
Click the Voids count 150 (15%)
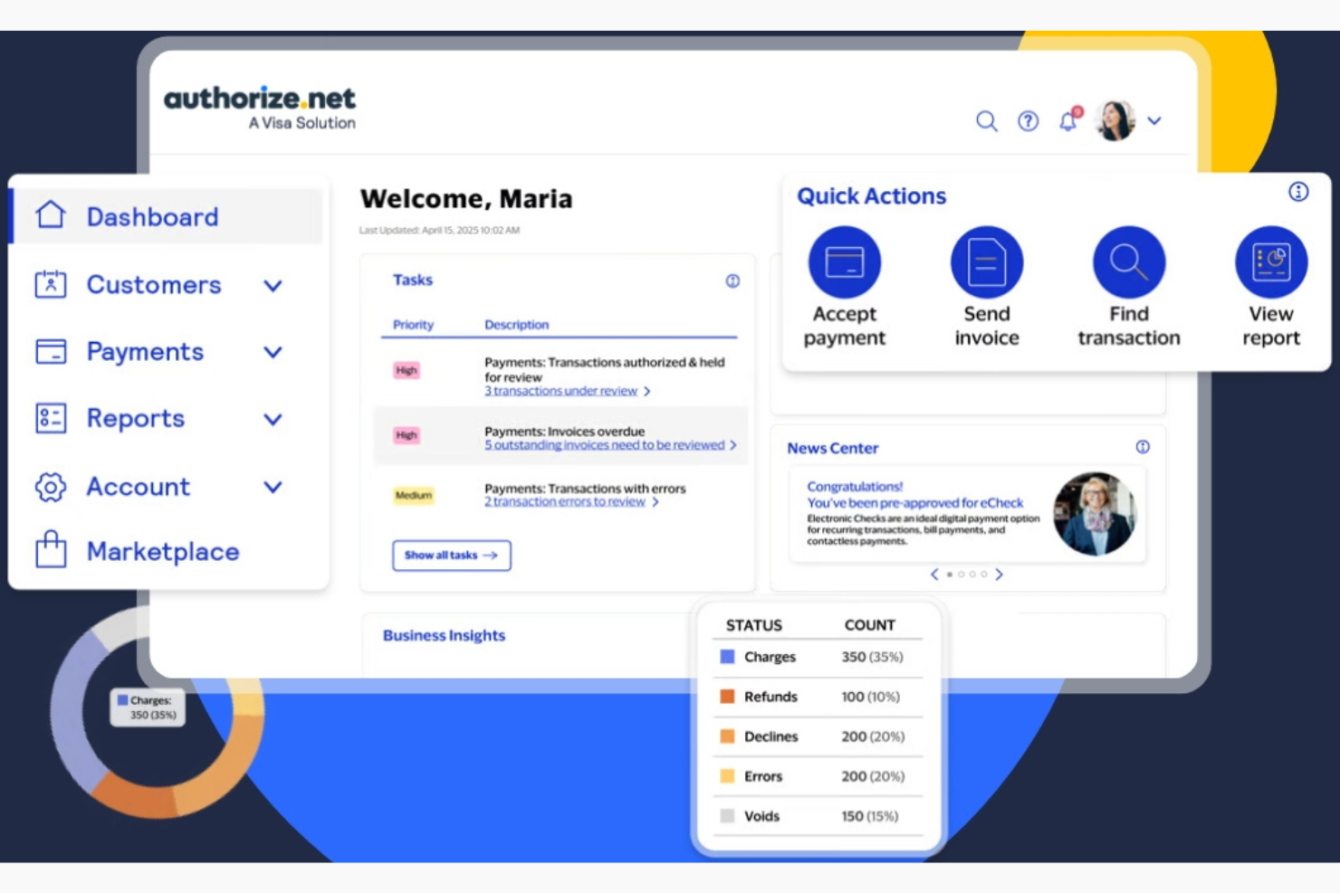[869, 816]
